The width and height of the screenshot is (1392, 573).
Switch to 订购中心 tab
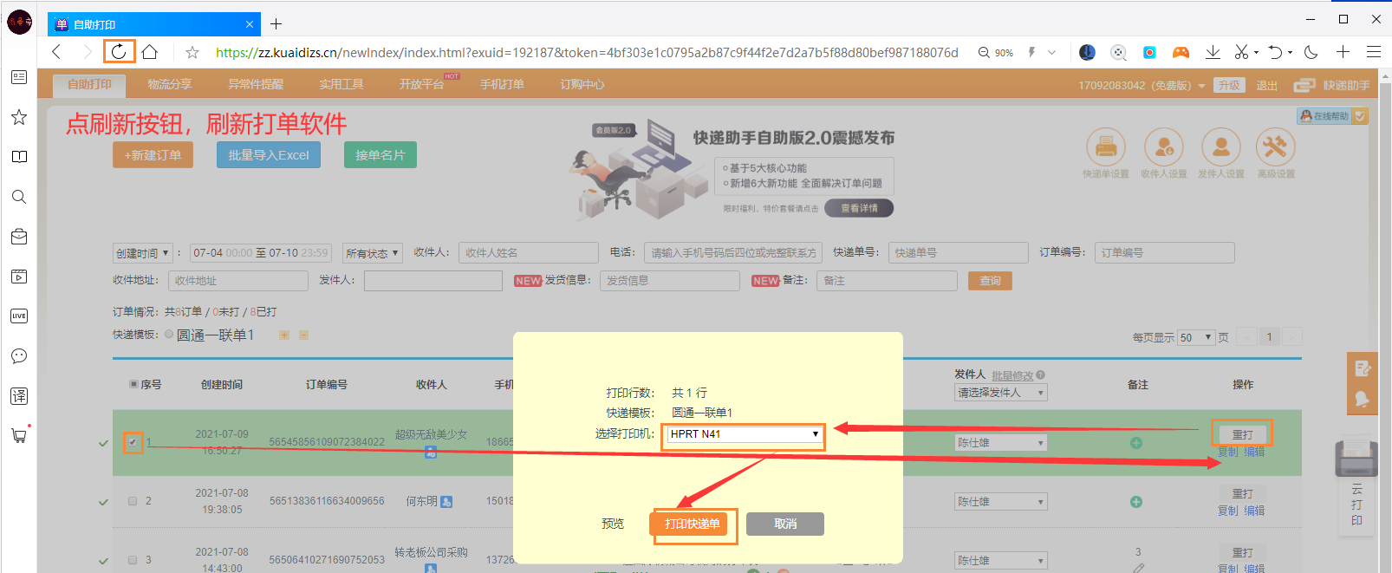582,84
